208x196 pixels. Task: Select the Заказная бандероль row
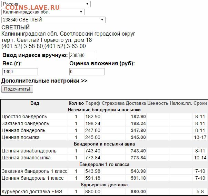(x=25, y=123)
